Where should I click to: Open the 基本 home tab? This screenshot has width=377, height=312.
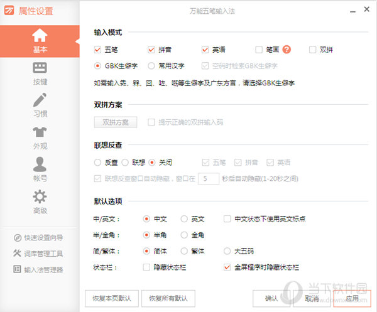(x=40, y=41)
